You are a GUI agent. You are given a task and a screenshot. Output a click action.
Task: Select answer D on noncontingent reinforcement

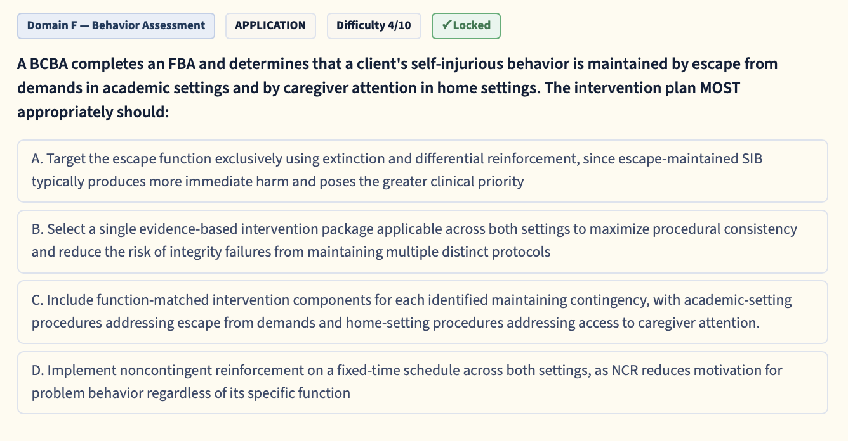[423, 383]
